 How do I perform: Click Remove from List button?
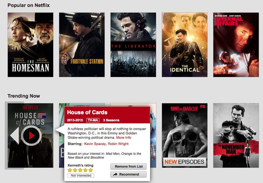(x=129, y=167)
